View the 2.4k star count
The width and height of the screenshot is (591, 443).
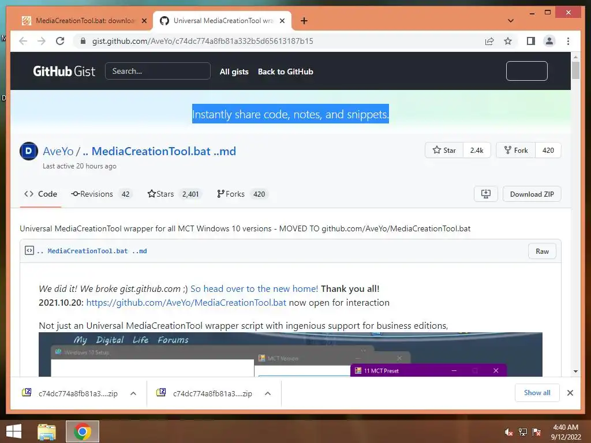[x=477, y=151]
